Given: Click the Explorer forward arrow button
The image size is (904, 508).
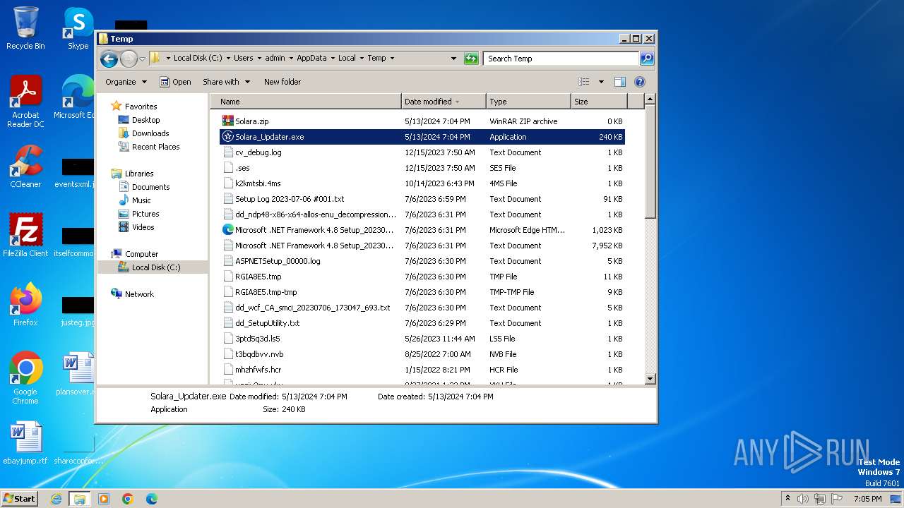Looking at the screenshot, I should [129, 59].
